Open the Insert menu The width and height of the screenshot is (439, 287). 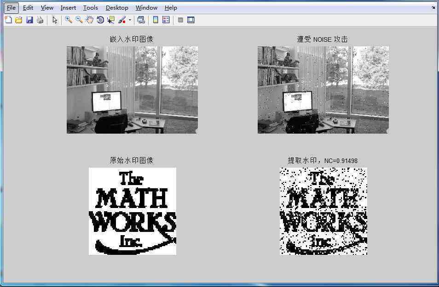point(68,8)
